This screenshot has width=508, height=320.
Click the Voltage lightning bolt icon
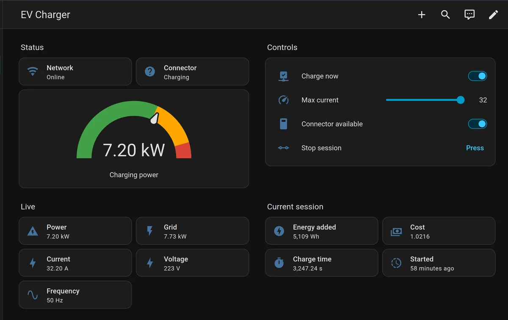(x=150, y=263)
